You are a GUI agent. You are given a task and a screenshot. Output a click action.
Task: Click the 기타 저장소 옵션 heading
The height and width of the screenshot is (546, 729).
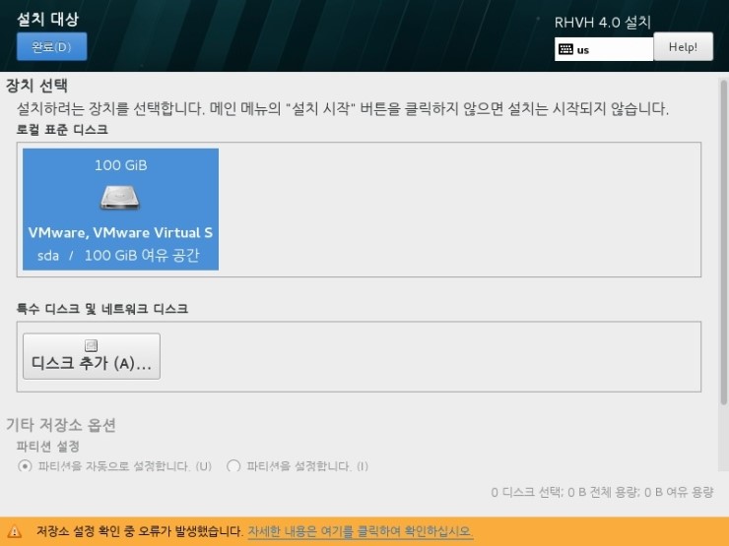click(x=61, y=425)
